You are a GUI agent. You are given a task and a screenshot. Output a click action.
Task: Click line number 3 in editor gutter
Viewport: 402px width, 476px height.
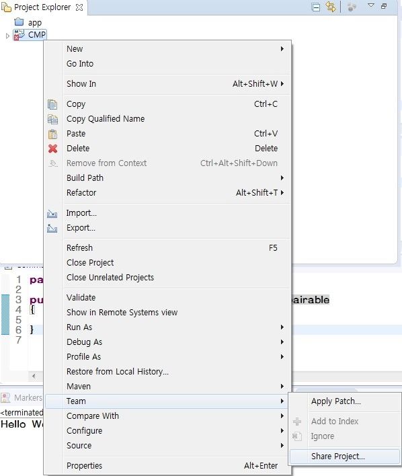19,300
